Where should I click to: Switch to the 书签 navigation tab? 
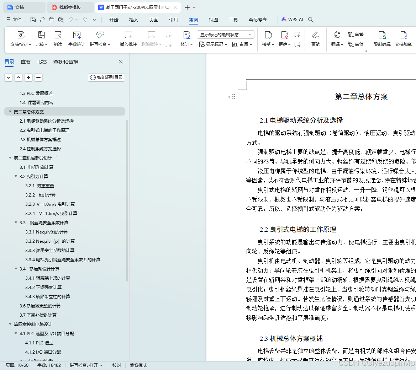[x=42, y=62]
